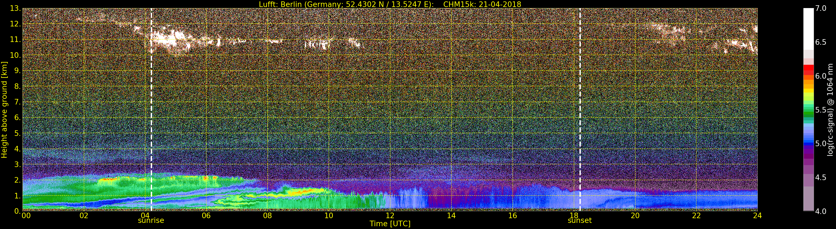This screenshot has width=836, height=229.
Task: Click the "sunrise" label below the time axis
Action: [x=151, y=221]
